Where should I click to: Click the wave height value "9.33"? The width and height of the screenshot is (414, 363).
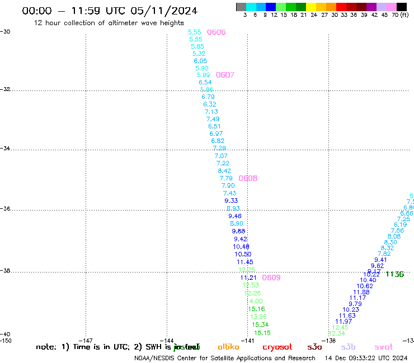[231, 200]
